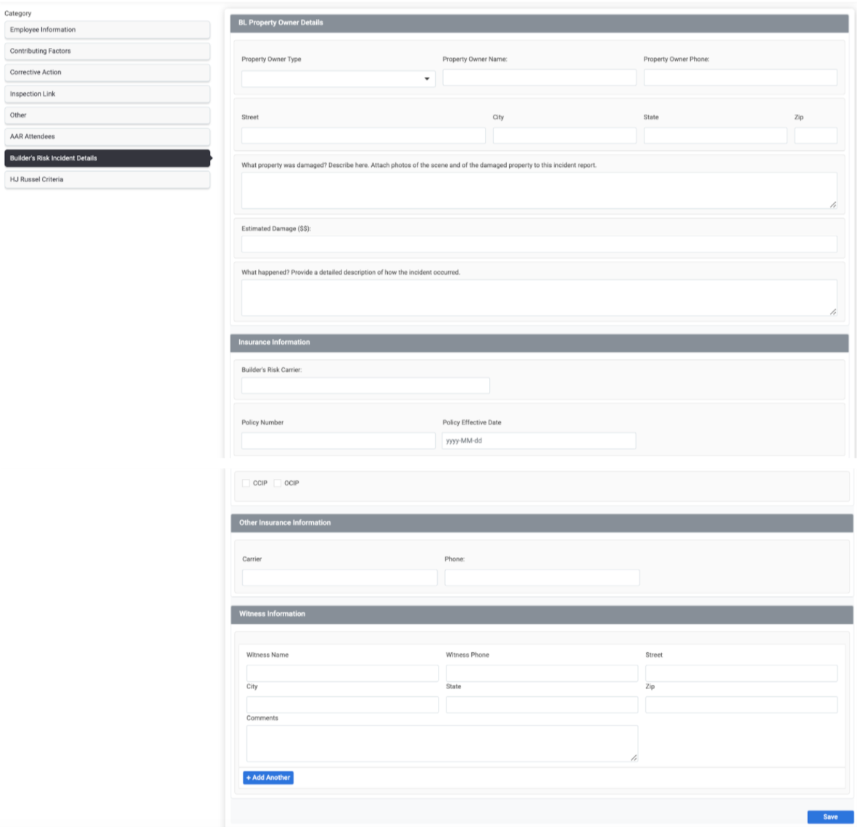Check the CCIP checkbox
This screenshot has height=827, width=857.
tap(246, 483)
